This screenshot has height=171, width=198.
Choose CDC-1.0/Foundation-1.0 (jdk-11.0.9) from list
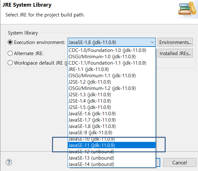point(112,50)
